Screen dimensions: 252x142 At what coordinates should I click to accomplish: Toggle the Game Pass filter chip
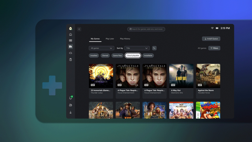click(x=117, y=56)
